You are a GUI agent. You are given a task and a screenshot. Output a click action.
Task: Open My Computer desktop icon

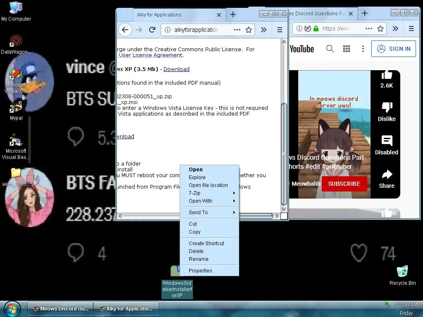tap(16, 11)
